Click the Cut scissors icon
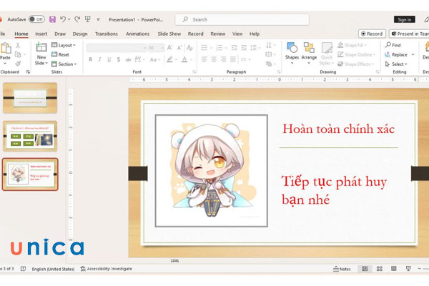429x286 pixels. [x=18, y=45]
